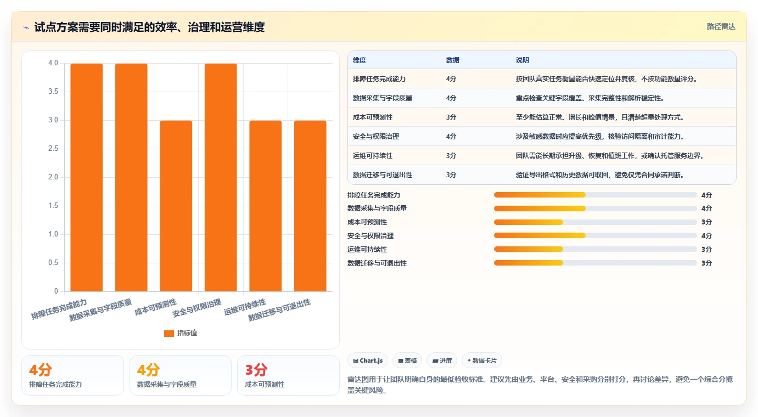Open the 3分 成本可预测性 data card
Viewport: 758px width, 417px height.
[x=288, y=375]
